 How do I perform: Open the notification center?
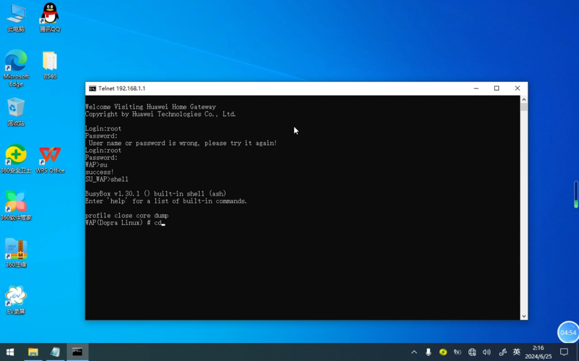564,352
